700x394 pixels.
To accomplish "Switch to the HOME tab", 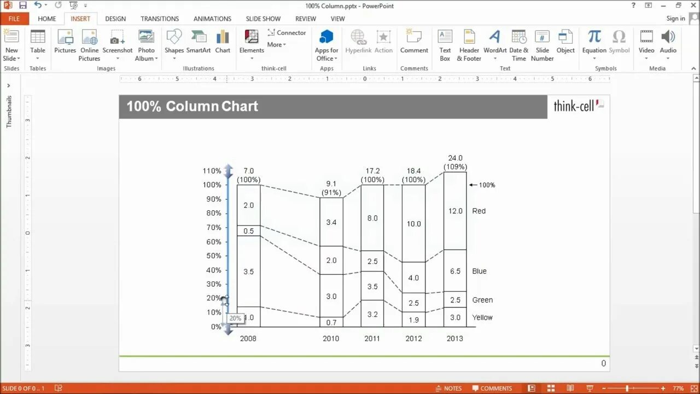I will coord(46,19).
